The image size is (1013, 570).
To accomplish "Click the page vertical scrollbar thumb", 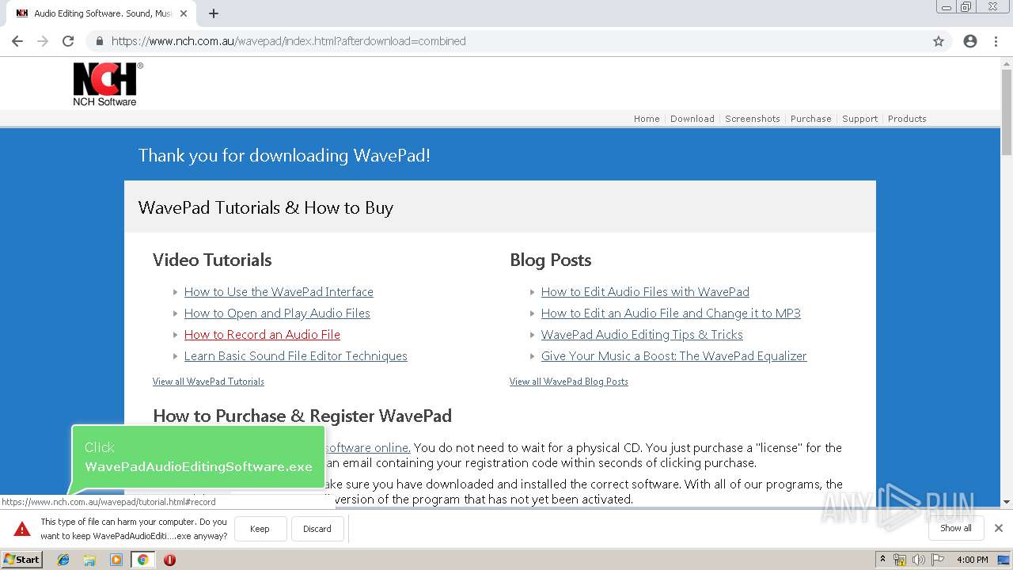I will pos(1007,112).
